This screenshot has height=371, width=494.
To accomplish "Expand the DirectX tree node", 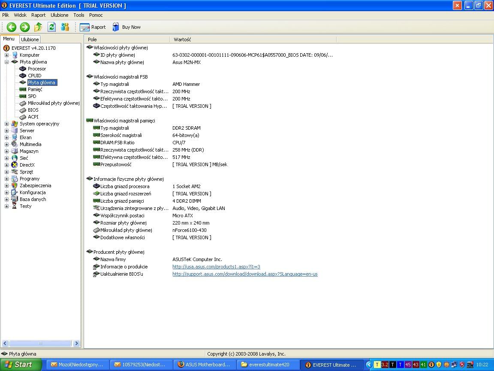I will (x=6, y=165).
